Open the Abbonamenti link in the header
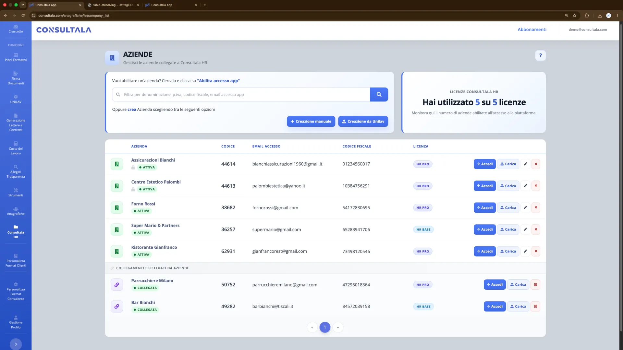This screenshot has height=350, width=623. click(532, 29)
